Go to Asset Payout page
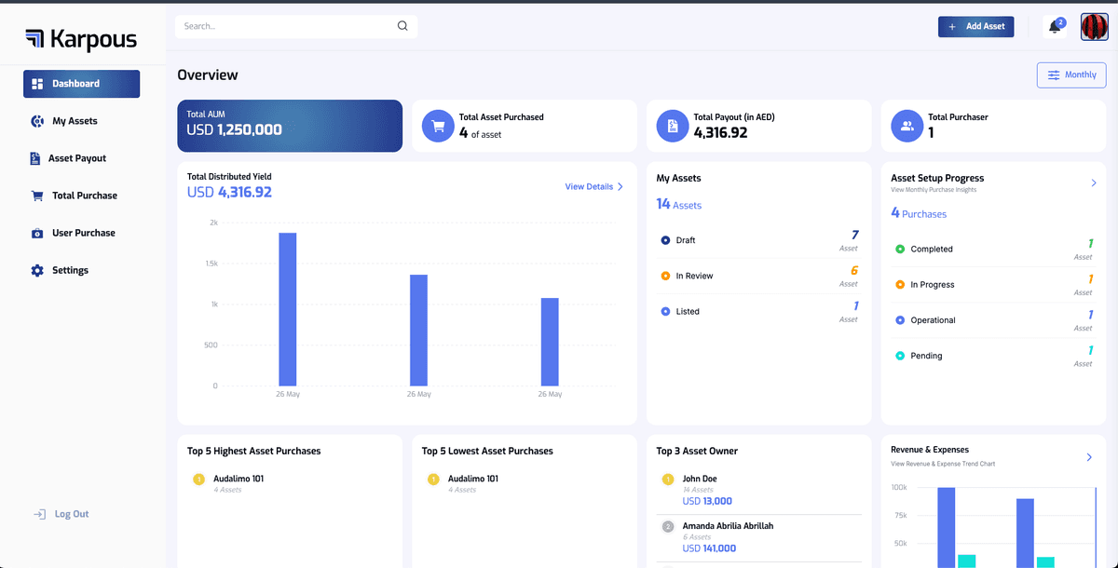The width and height of the screenshot is (1118, 568). point(76,158)
